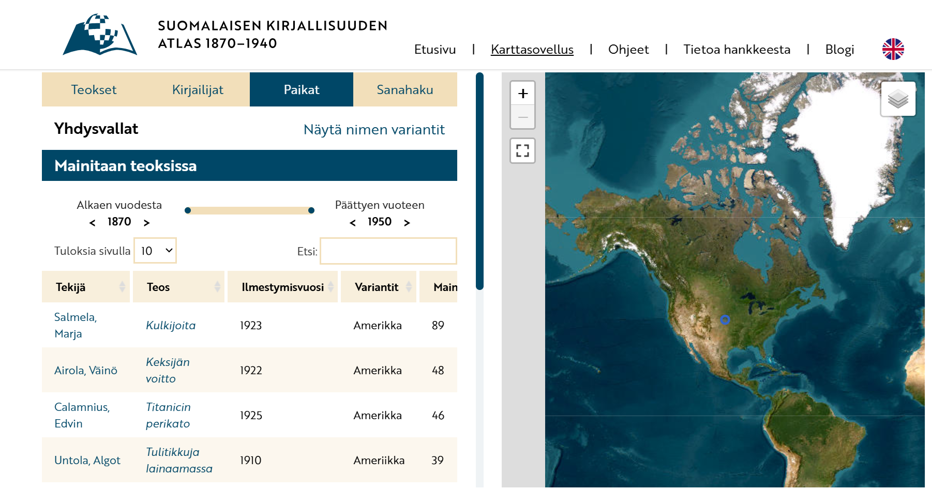Screen dimensions: 932x490
Task: Focus the Etsi search field
Action: point(388,251)
